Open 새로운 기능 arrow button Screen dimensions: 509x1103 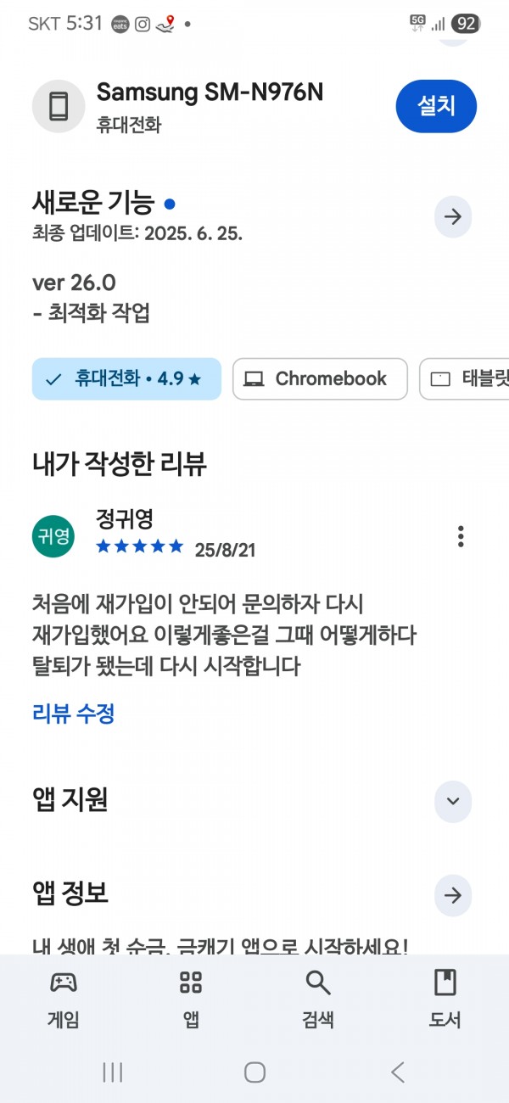[x=453, y=216]
